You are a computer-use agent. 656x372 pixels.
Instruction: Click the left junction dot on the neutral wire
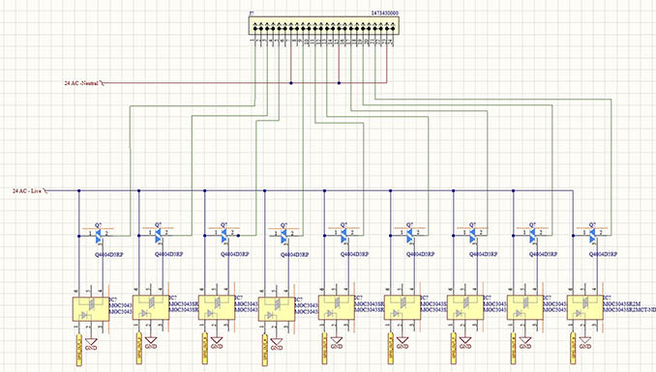click(x=291, y=83)
